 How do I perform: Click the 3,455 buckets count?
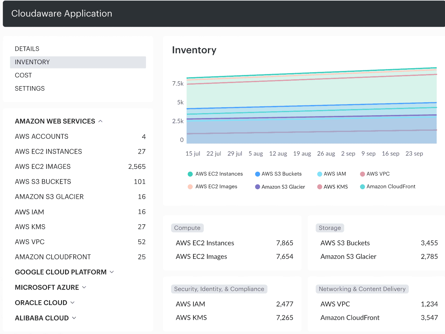coord(429,243)
